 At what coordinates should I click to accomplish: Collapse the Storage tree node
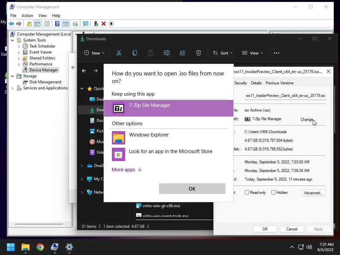tap(13, 76)
